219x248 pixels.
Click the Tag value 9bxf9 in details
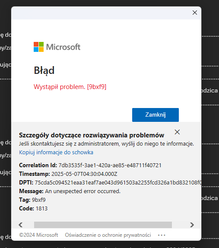click(39, 200)
